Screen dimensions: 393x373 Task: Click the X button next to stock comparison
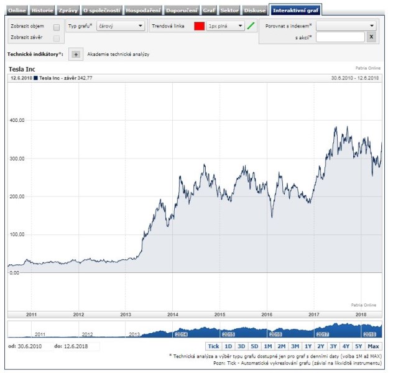point(371,37)
